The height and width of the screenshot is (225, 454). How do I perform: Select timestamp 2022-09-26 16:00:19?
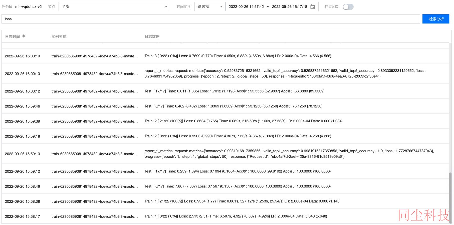[x=23, y=56]
